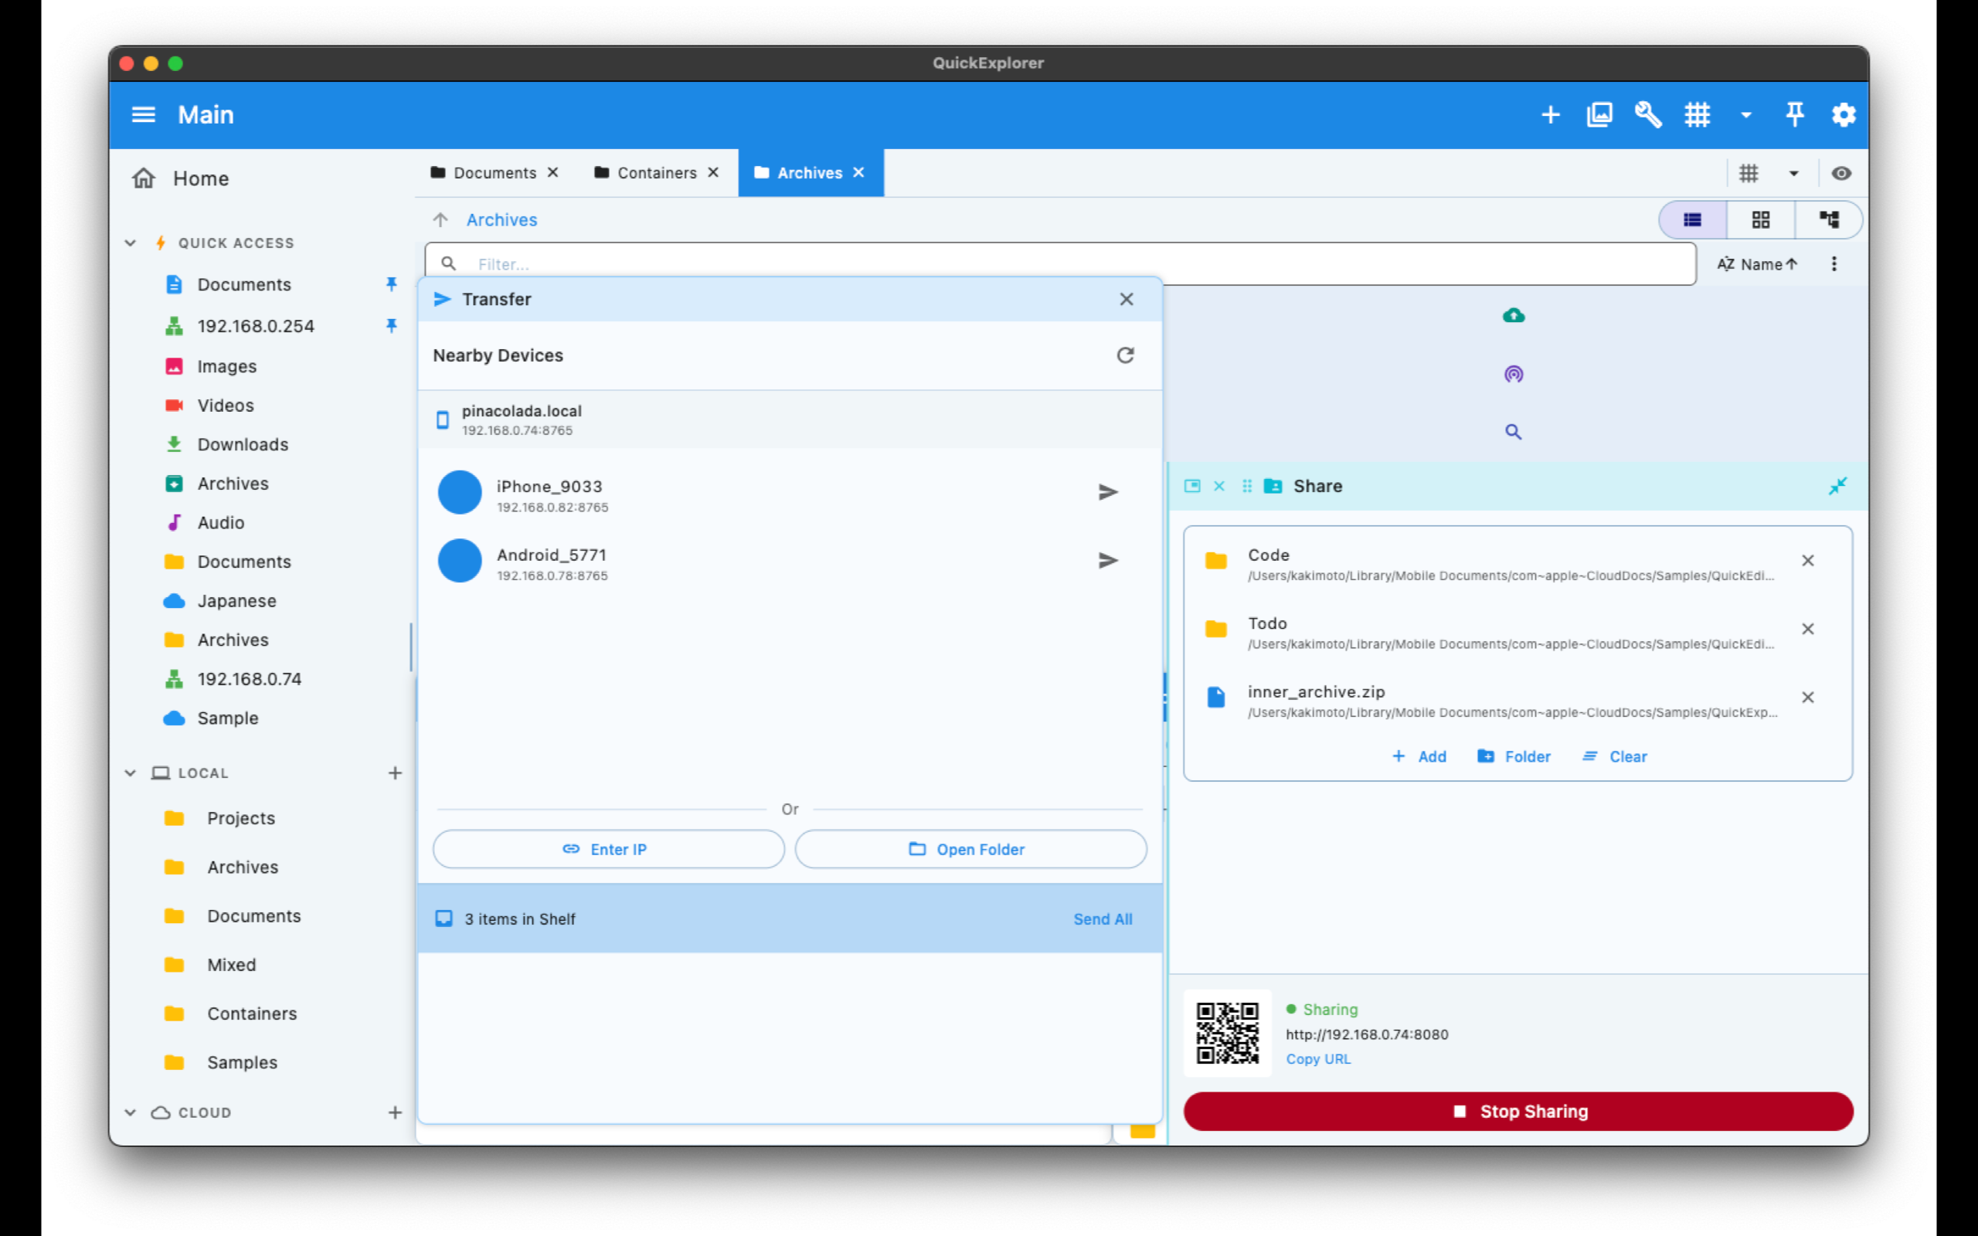Click the Archives breadcrumb link
The width and height of the screenshot is (1978, 1236).
[x=502, y=220]
